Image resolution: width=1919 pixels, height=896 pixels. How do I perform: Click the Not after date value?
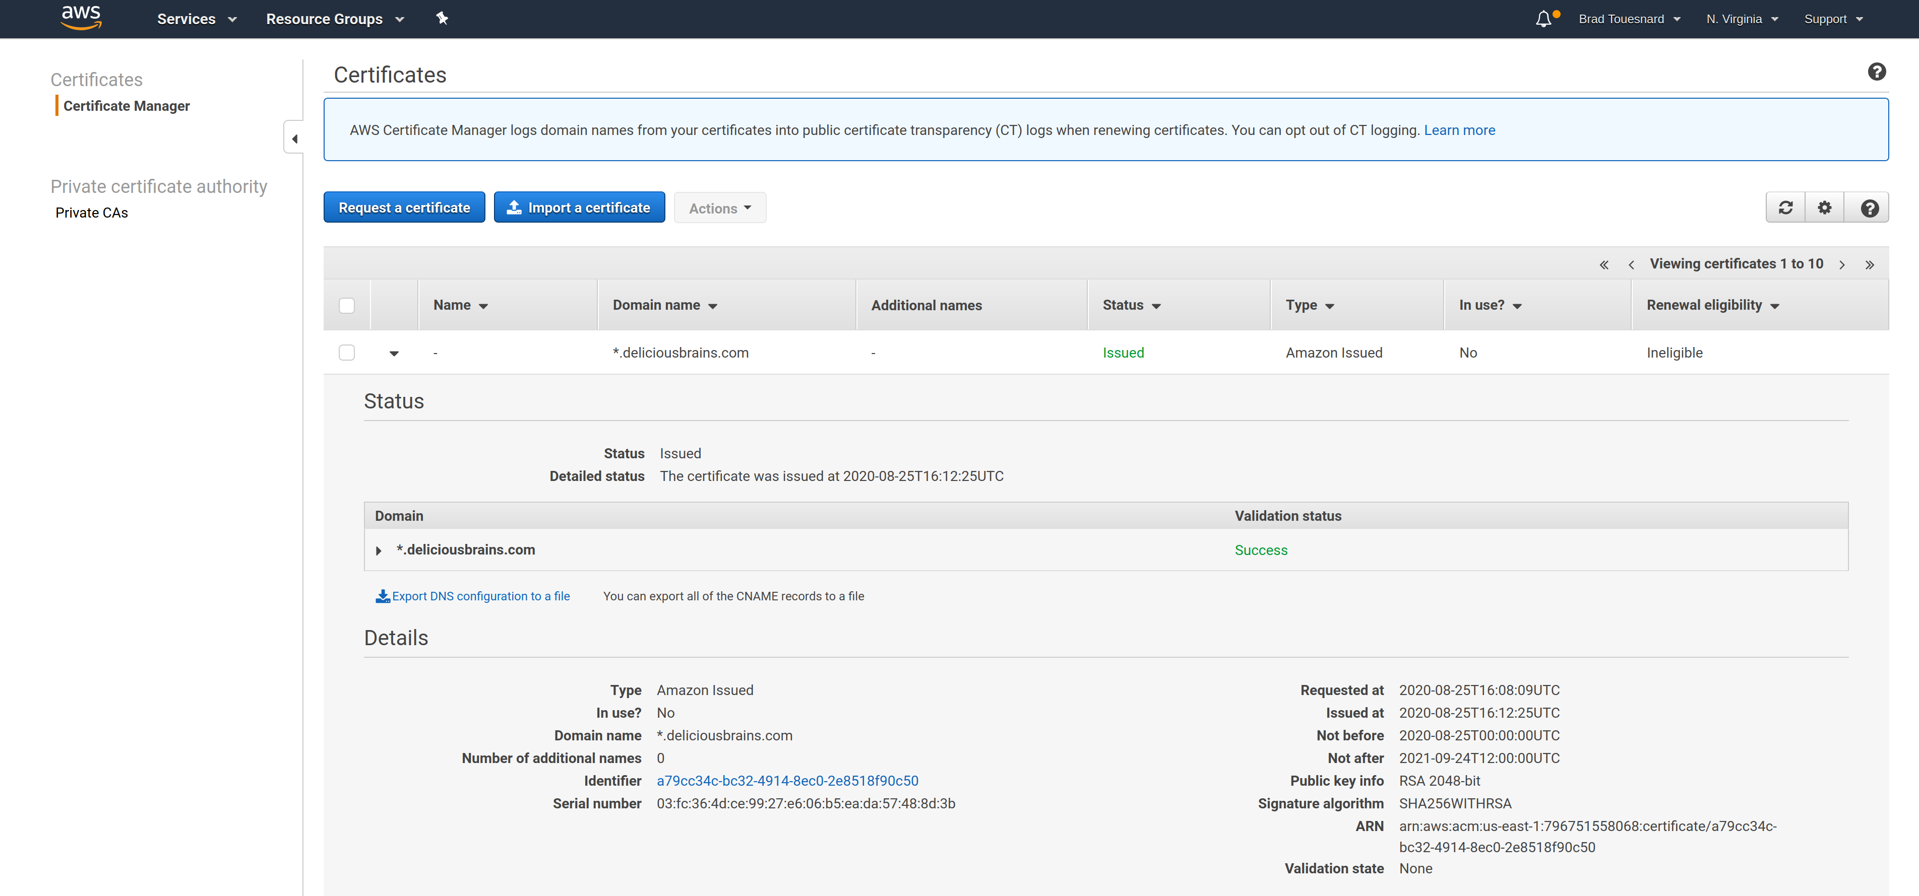pyautogui.click(x=1479, y=759)
